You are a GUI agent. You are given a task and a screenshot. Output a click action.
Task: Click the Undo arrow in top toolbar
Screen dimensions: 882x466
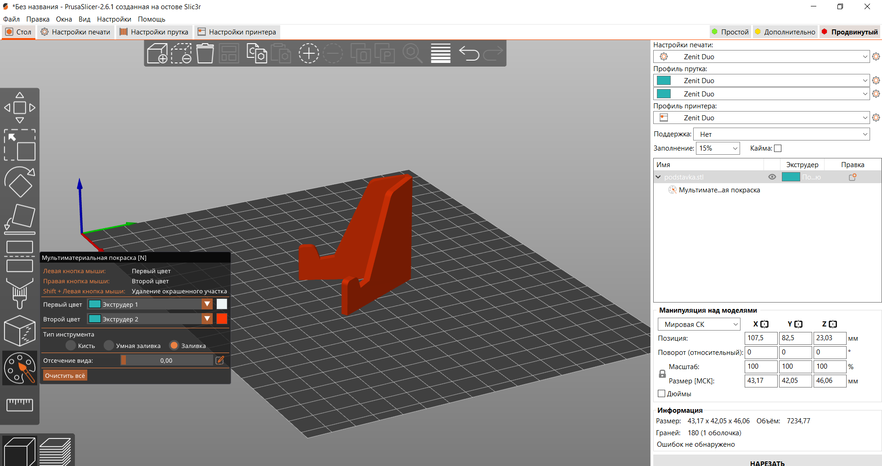tap(469, 53)
